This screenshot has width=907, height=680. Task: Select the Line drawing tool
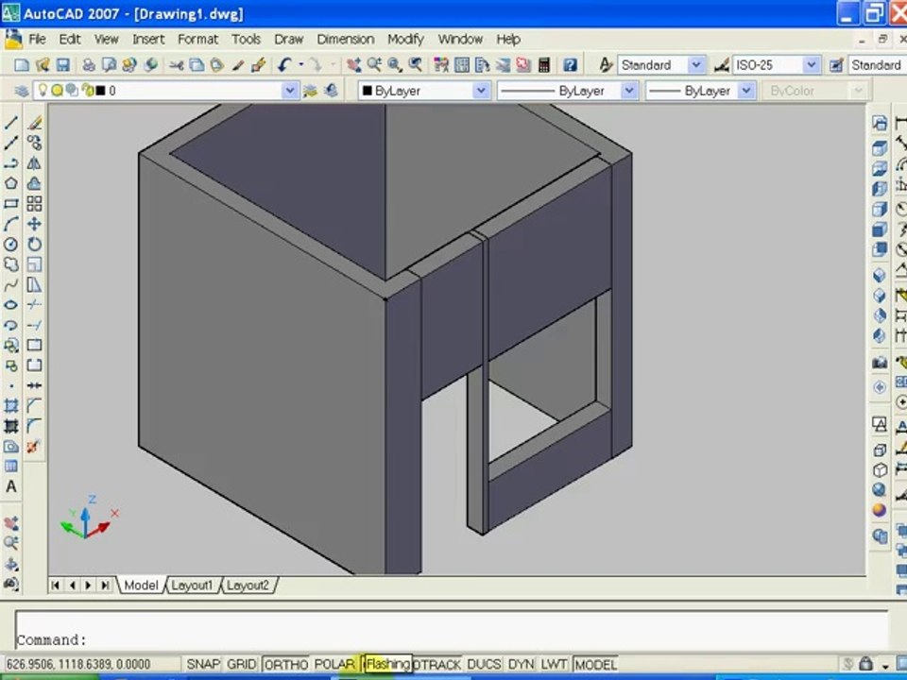pos(11,122)
